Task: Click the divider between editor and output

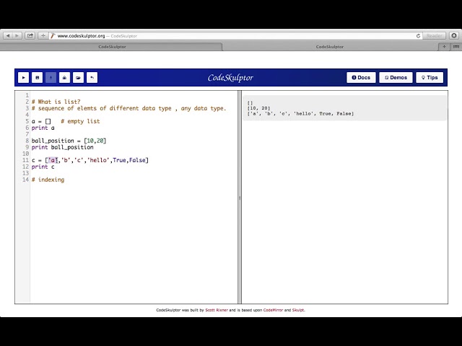Action: pyautogui.click(x=240, y=197)
